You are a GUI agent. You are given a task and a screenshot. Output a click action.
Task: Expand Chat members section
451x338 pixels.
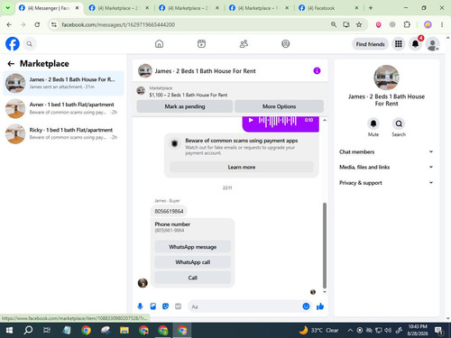(386, 151)
